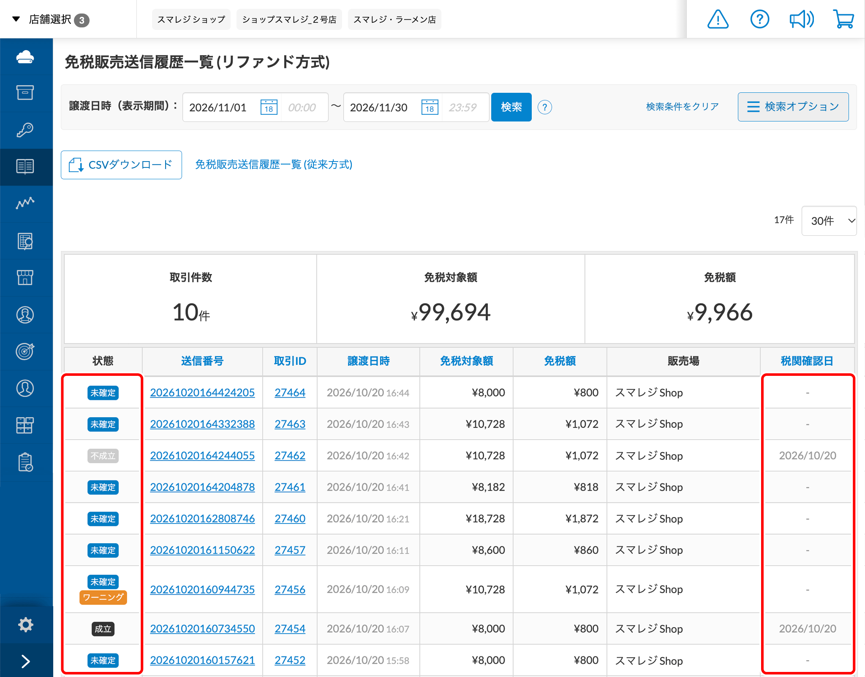The height and width of the screenshot is (677, 865).
Task: Select the スマレジ・ラーメン店 store tag
Action: pos(394,19)
